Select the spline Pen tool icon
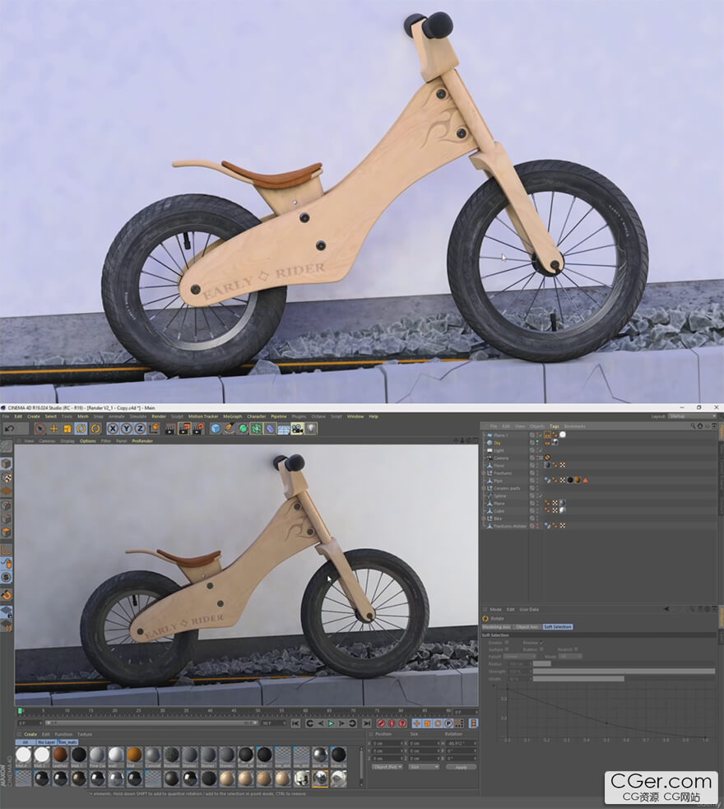 [x=230, y=429]
